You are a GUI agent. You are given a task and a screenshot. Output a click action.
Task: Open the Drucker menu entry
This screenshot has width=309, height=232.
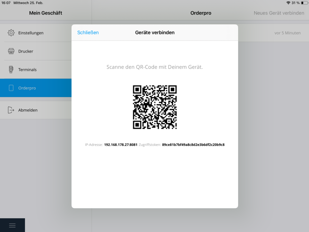pyautogui.click(x=36, y=51)
